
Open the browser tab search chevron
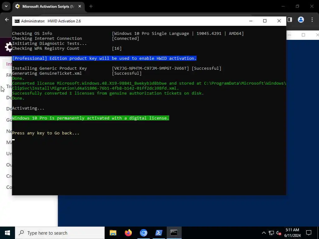pos(6,6)
